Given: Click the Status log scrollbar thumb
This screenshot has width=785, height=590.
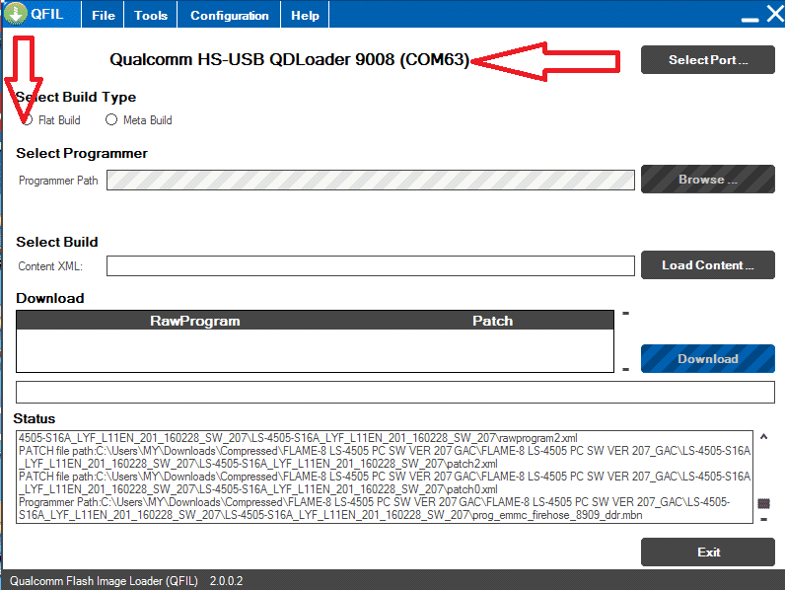Looking at the screenshot, I should (x=764, y=503).
